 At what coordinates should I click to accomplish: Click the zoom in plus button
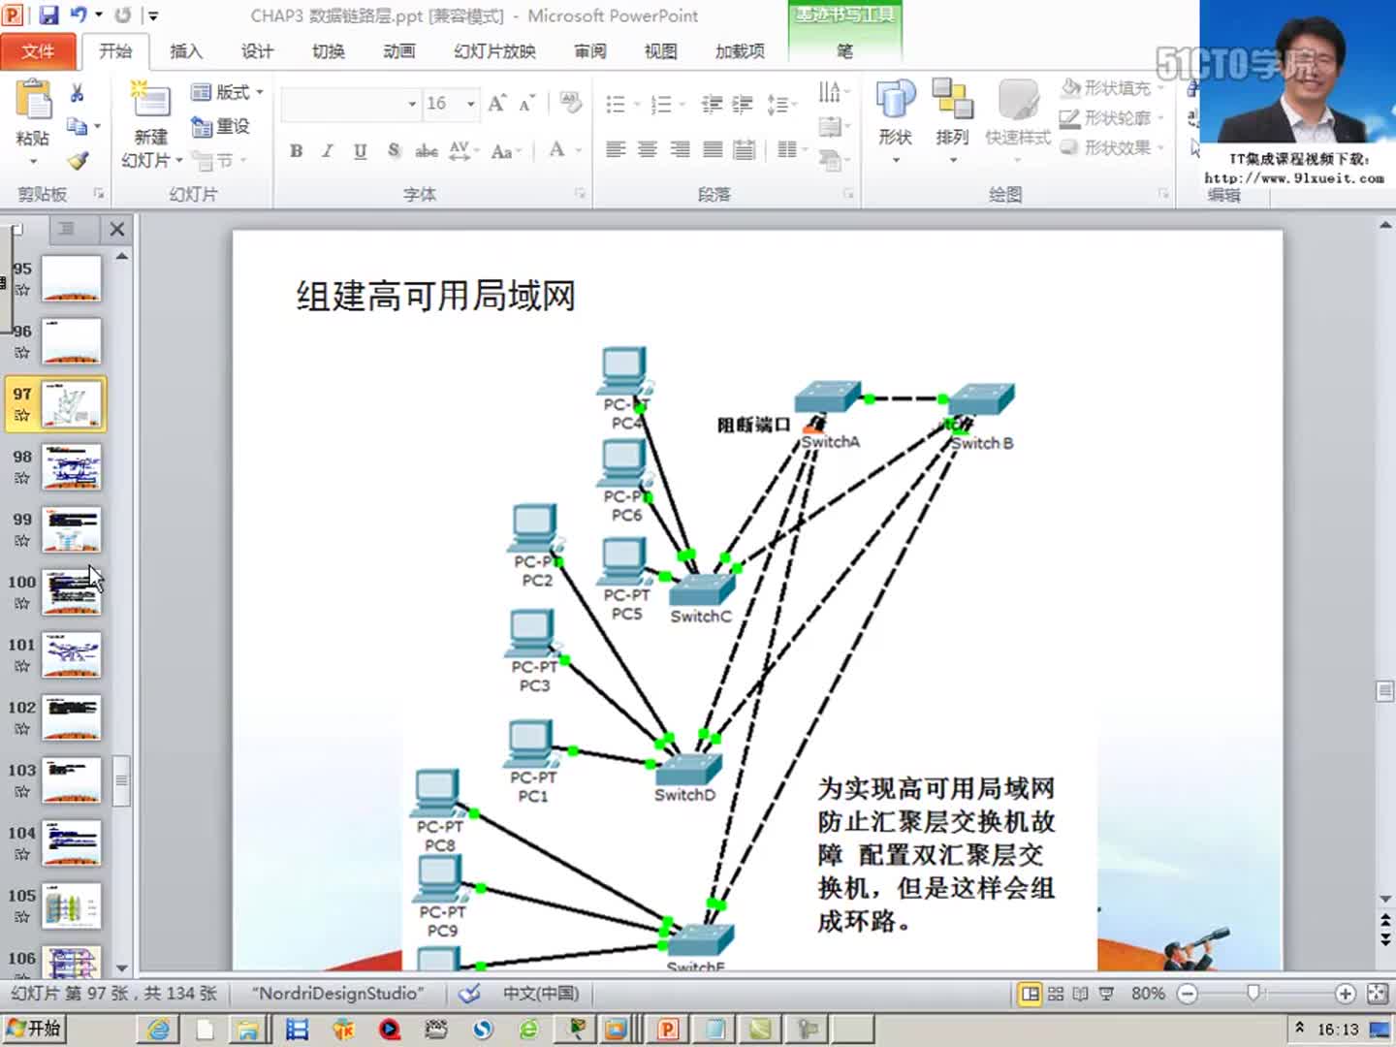click(x=1345, y=994)
